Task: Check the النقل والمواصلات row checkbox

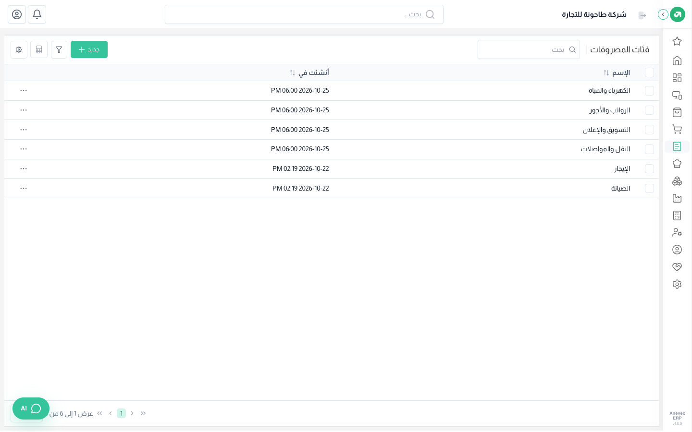Action: coord(650,149)
